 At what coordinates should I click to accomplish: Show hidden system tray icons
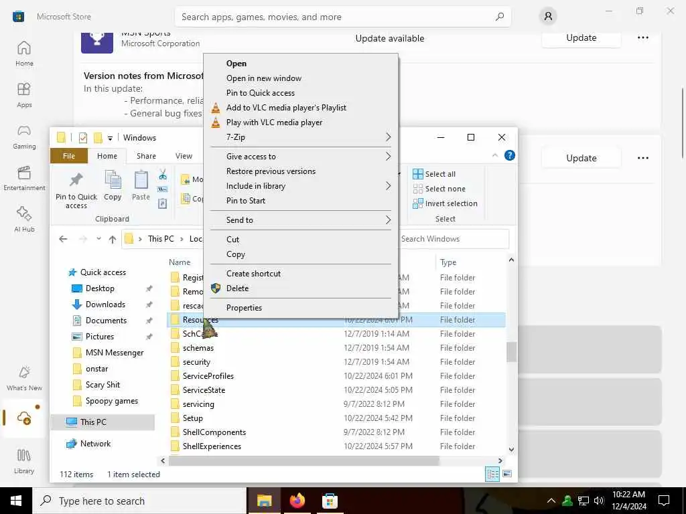tap(551, 501)
